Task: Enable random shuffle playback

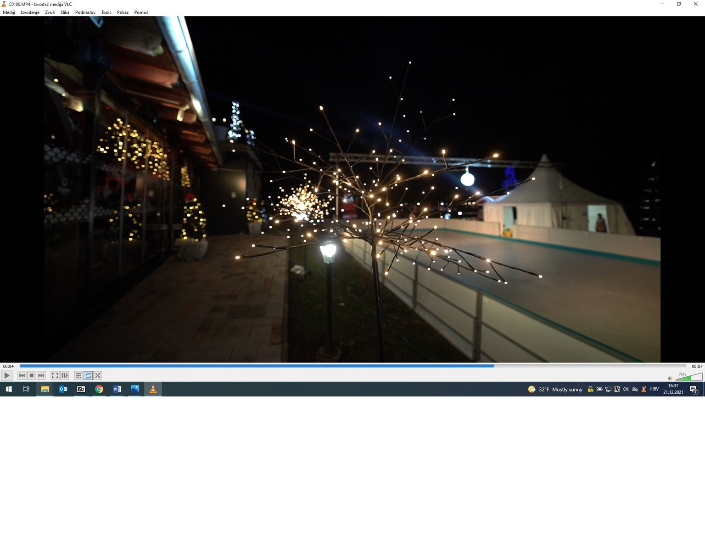Action: tap(98, 375)
